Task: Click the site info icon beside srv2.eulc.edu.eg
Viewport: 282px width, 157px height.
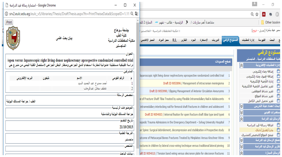Action: point(7,14)
